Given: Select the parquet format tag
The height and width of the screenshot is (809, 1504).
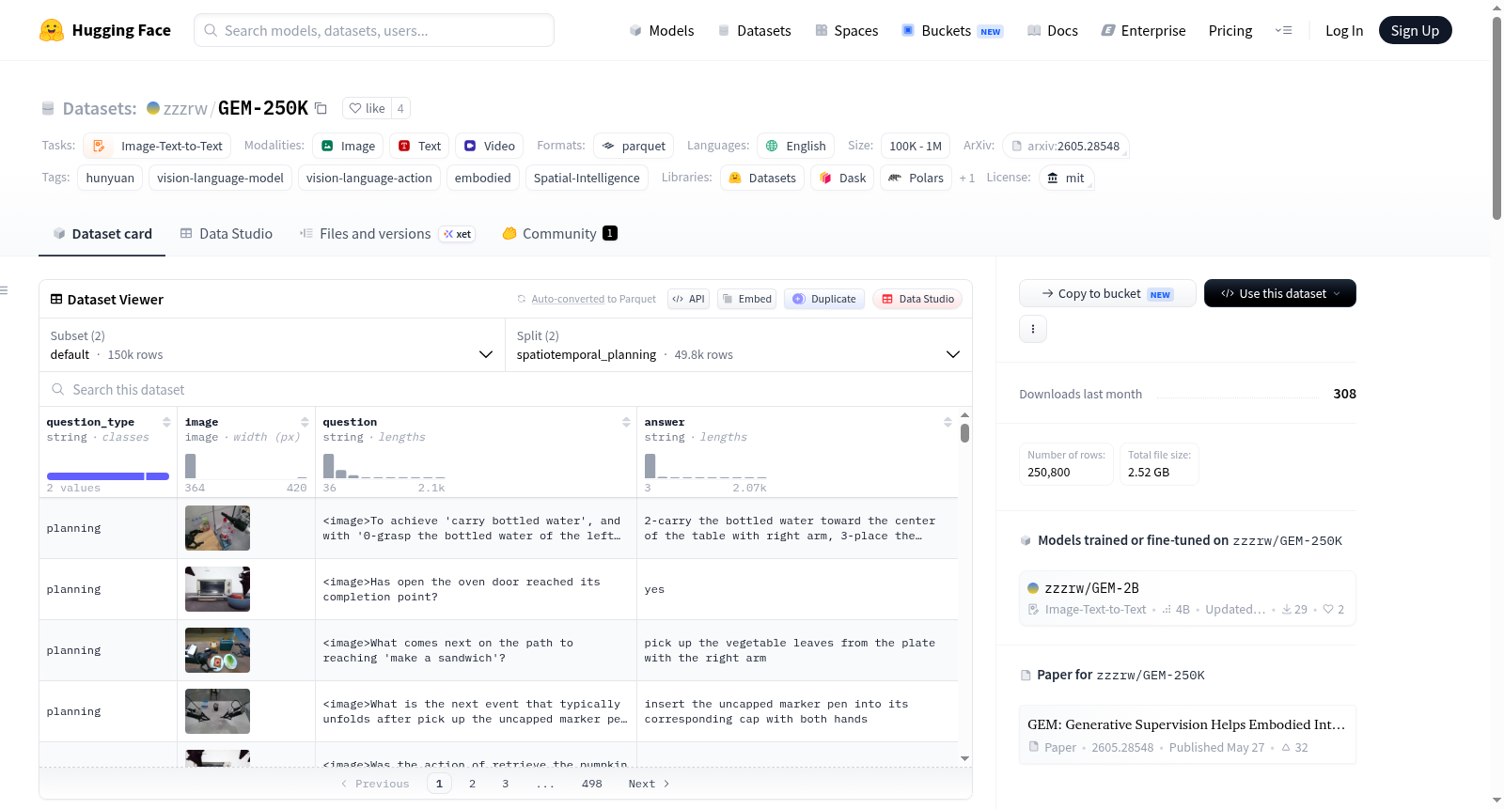Looking at the screenshot, I should (x=634, y=146).
